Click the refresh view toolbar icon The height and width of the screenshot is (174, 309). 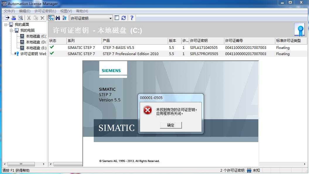pyautogui.click(x=124, y=18)
